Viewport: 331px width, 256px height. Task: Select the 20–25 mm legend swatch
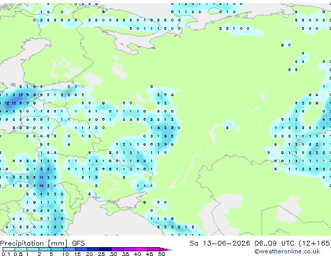[x=93, y=249]
